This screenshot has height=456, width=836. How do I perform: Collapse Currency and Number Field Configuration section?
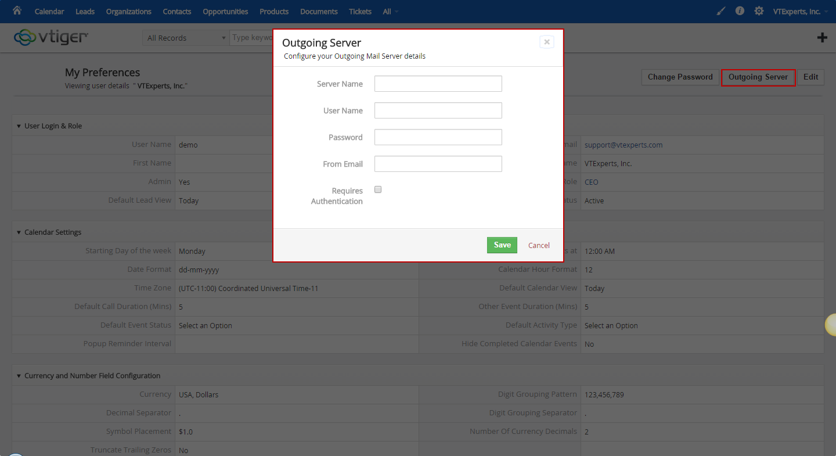pyautogui.click(x=19, y=376)
